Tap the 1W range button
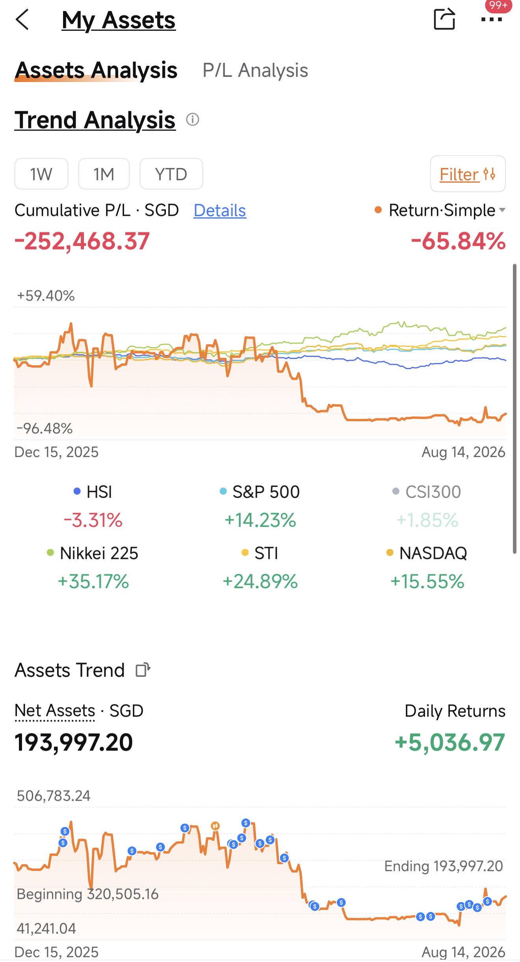This screenshot has height=962, width=520. (x=41, y=174)
